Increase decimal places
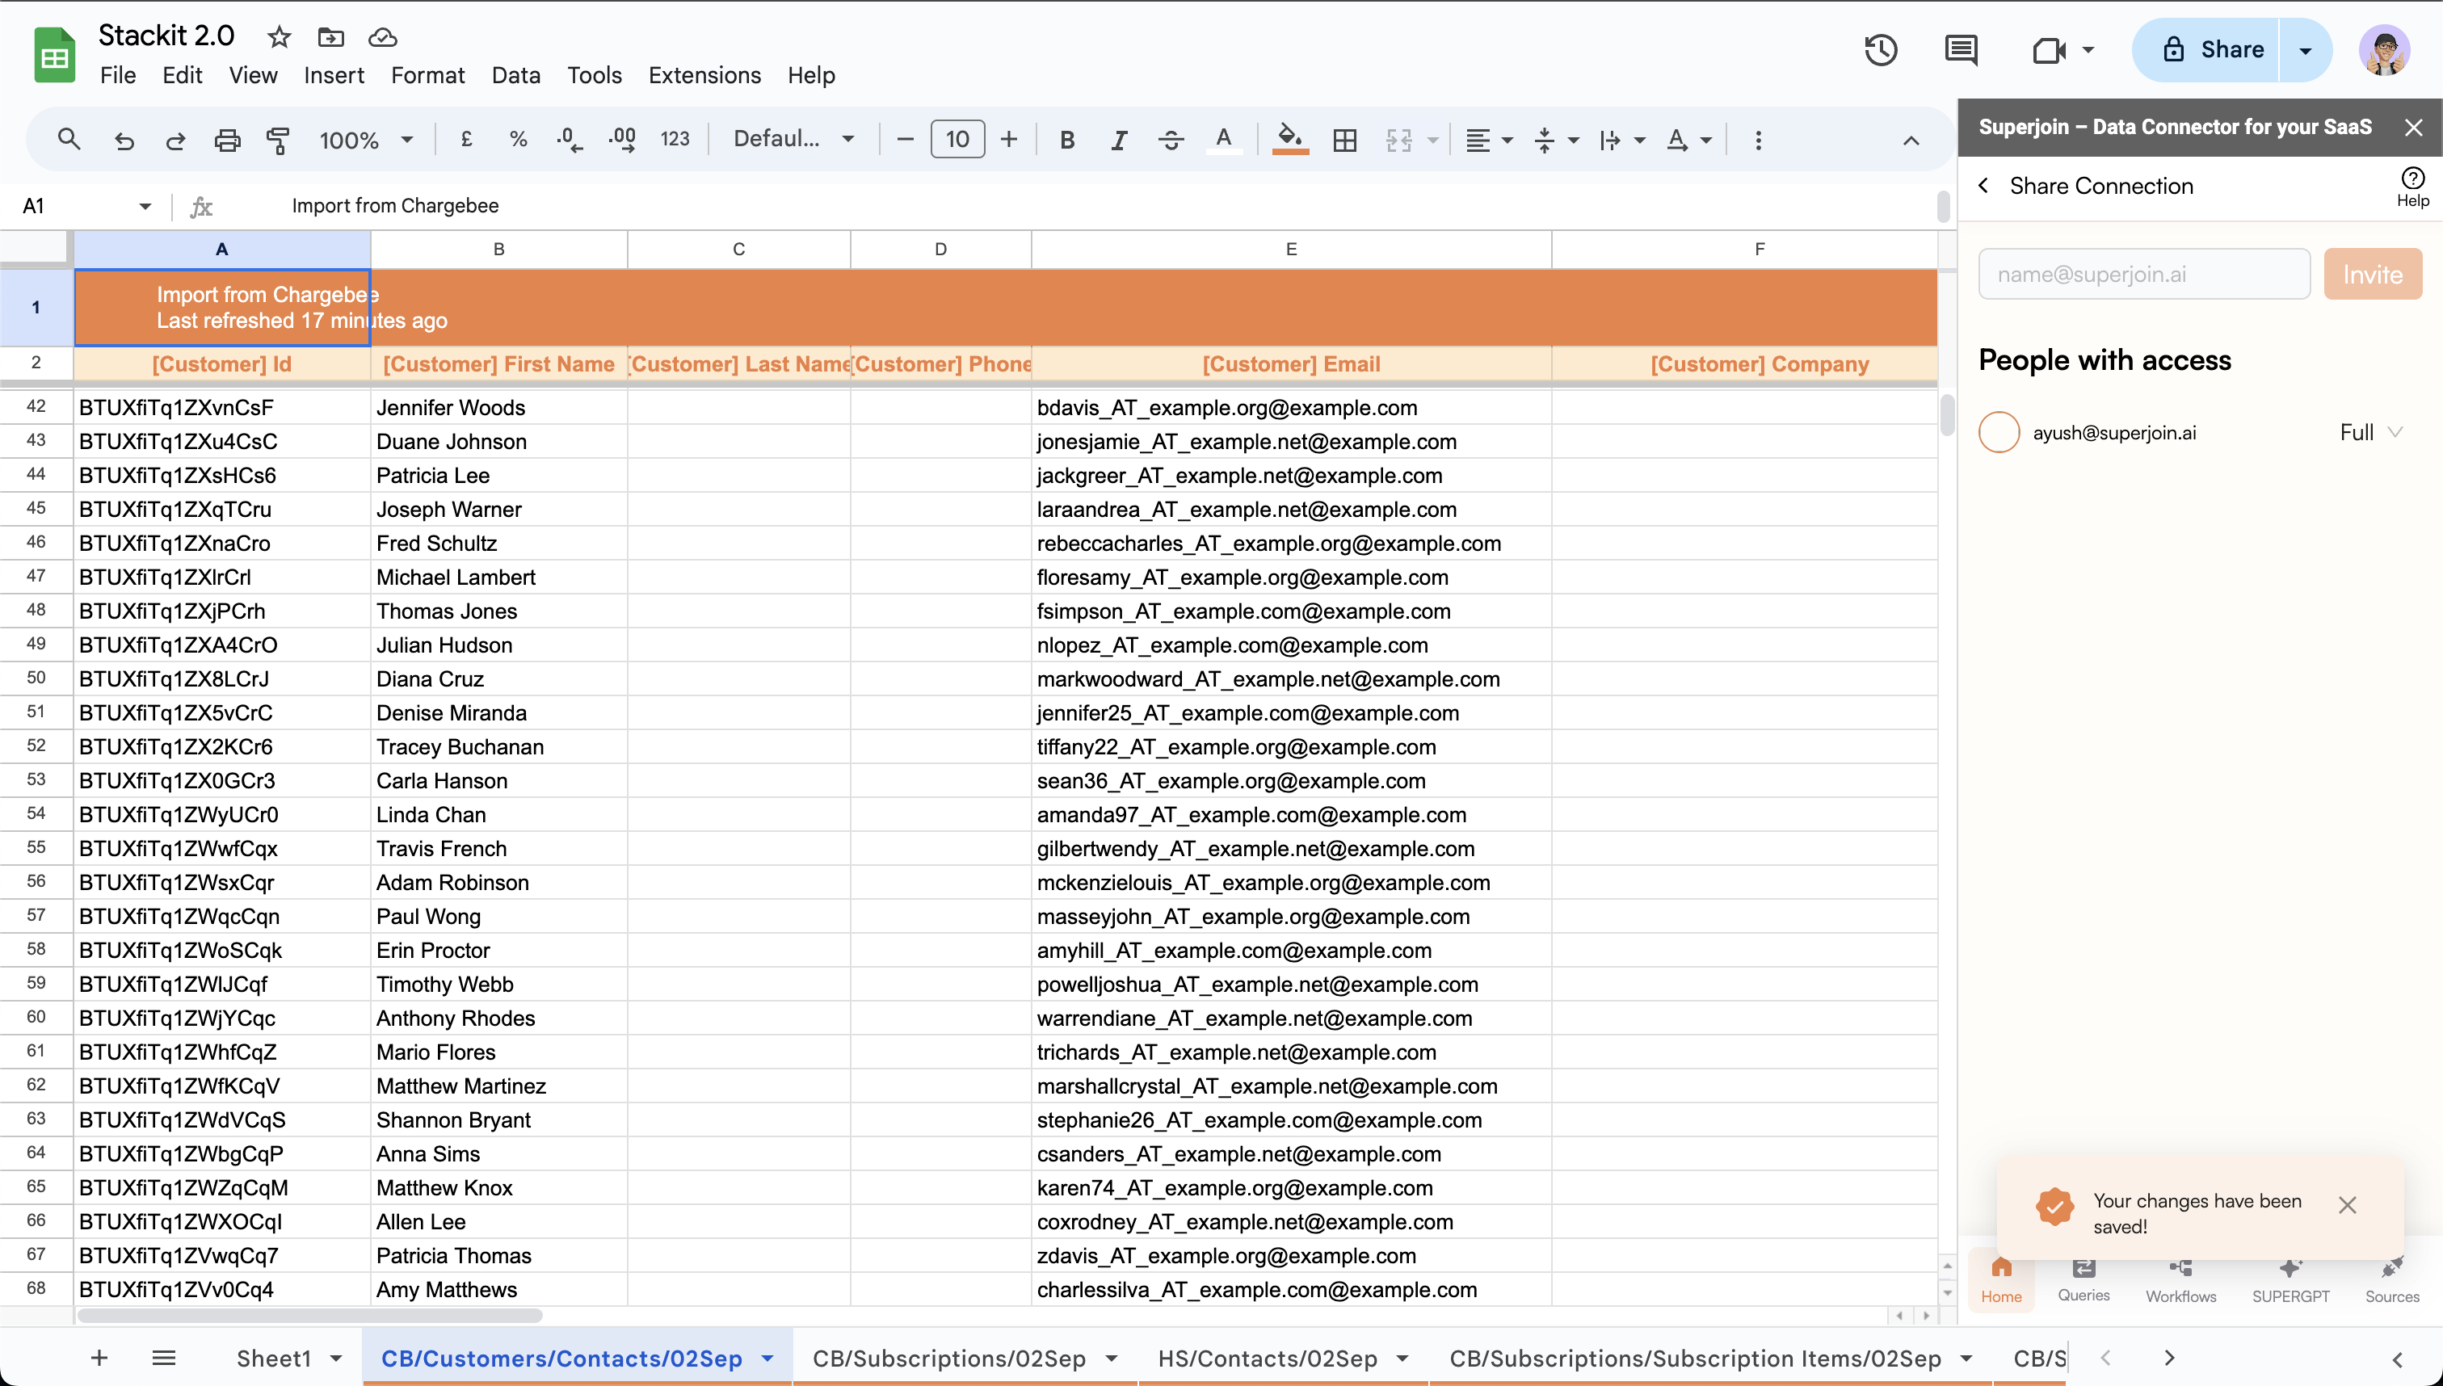Image resolution: width=2443 pixels, height=1386 pixels. (x=622, y=140)
